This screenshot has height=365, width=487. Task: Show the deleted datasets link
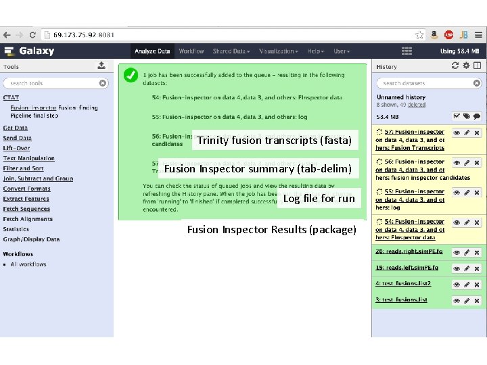[x=417, y=105]
